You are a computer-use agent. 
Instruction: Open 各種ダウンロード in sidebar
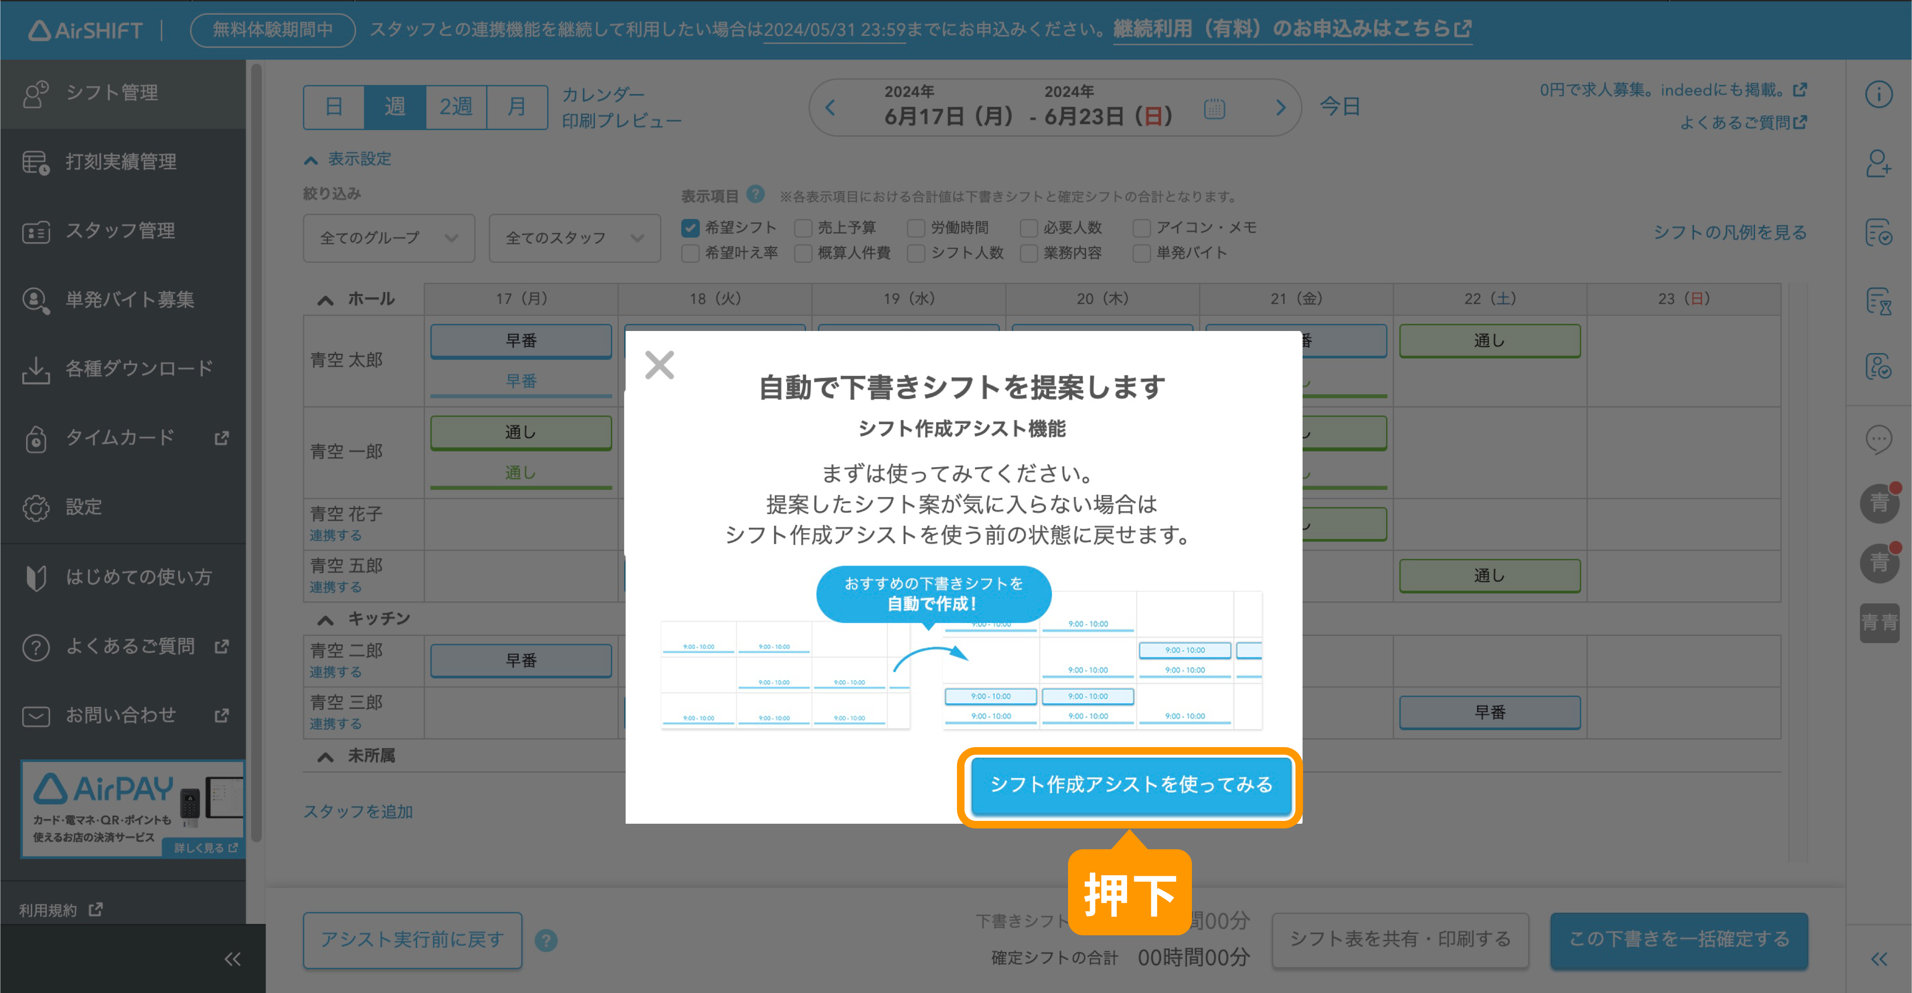pos(122,369)
